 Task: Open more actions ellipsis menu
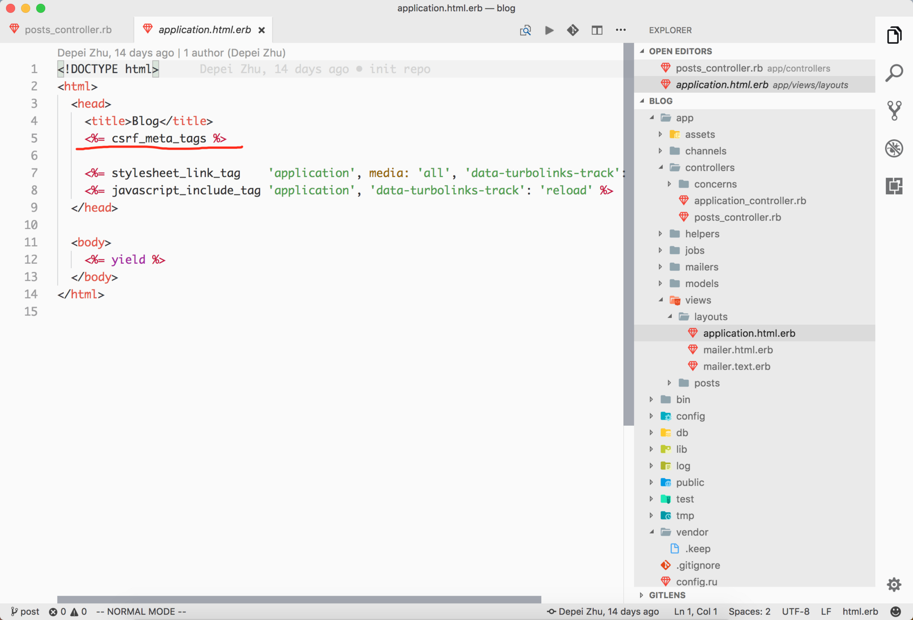click(621, 30)
